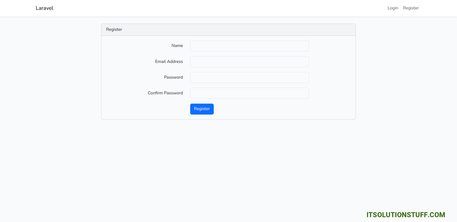457x222 pixels.
Task: Open Register link in top navbar
Action: [x=411, y=8]
